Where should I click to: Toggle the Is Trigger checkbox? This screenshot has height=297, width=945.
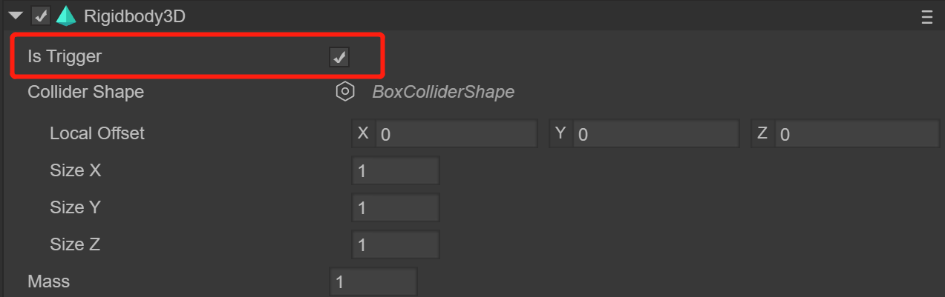click(339, 57)
